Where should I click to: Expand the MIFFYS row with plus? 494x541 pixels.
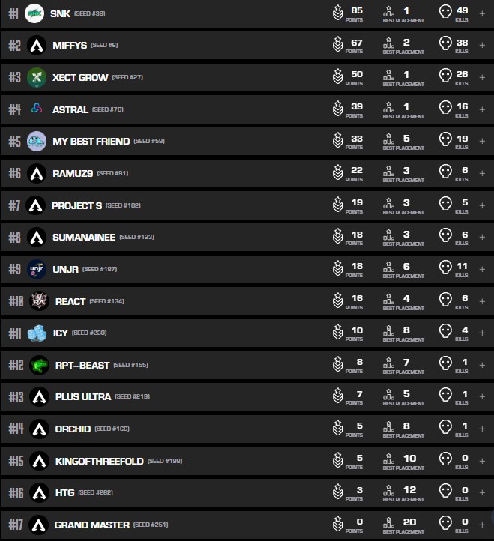coord(482,46)
